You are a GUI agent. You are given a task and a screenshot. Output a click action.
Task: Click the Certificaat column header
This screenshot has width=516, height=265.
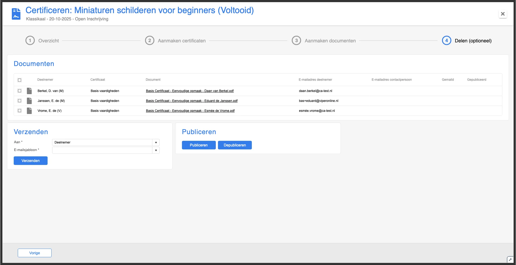98,80
